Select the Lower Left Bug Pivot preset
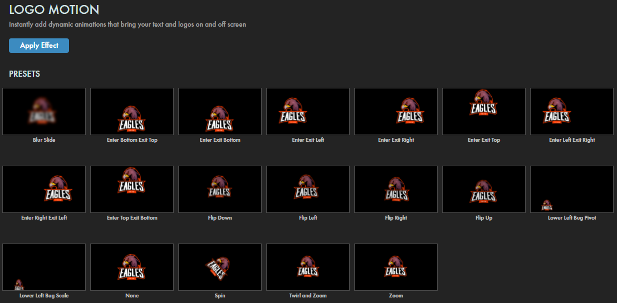This screenshot has width=617, height=303. pos(572,190)
